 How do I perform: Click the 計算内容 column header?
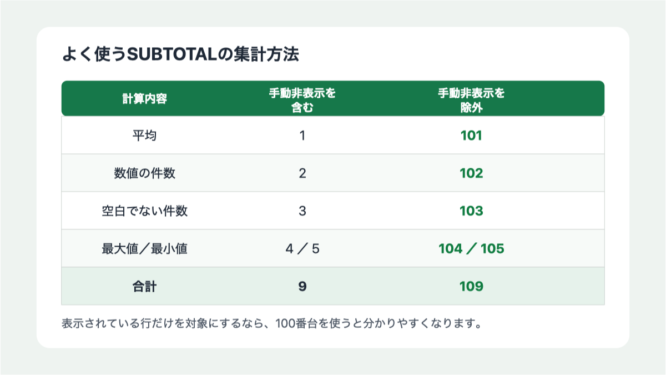145,99
